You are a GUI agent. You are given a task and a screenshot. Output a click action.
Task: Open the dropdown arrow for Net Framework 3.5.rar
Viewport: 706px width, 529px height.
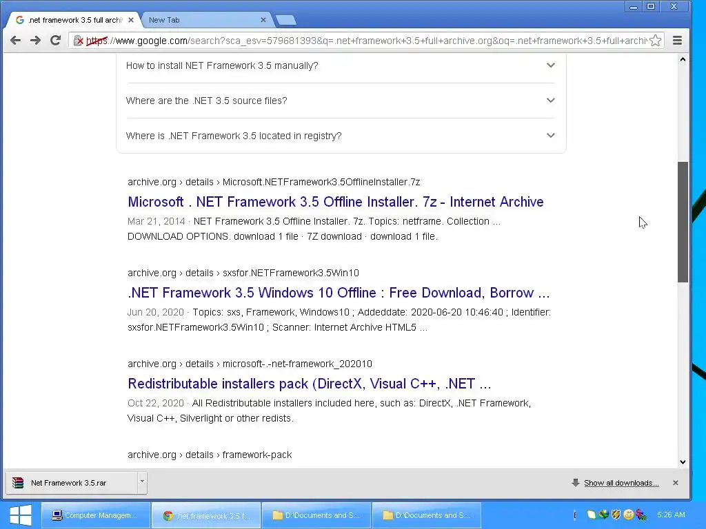tap(142, 481)
